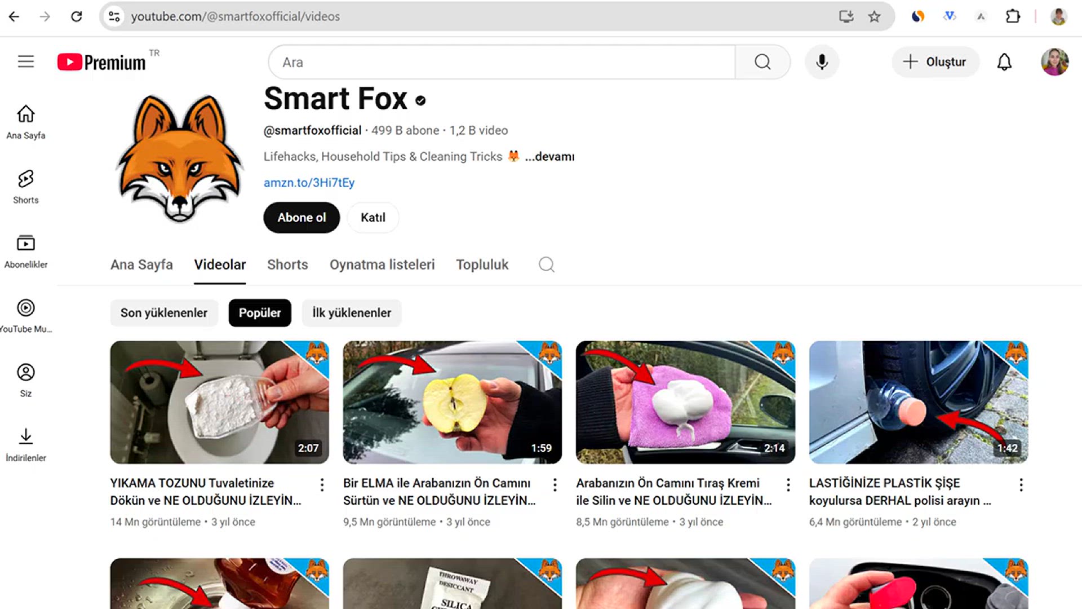Screen dimensions: 1082x609
Task: Open options for YIKAMA TOZUNU video
Action: coord(322,485)
